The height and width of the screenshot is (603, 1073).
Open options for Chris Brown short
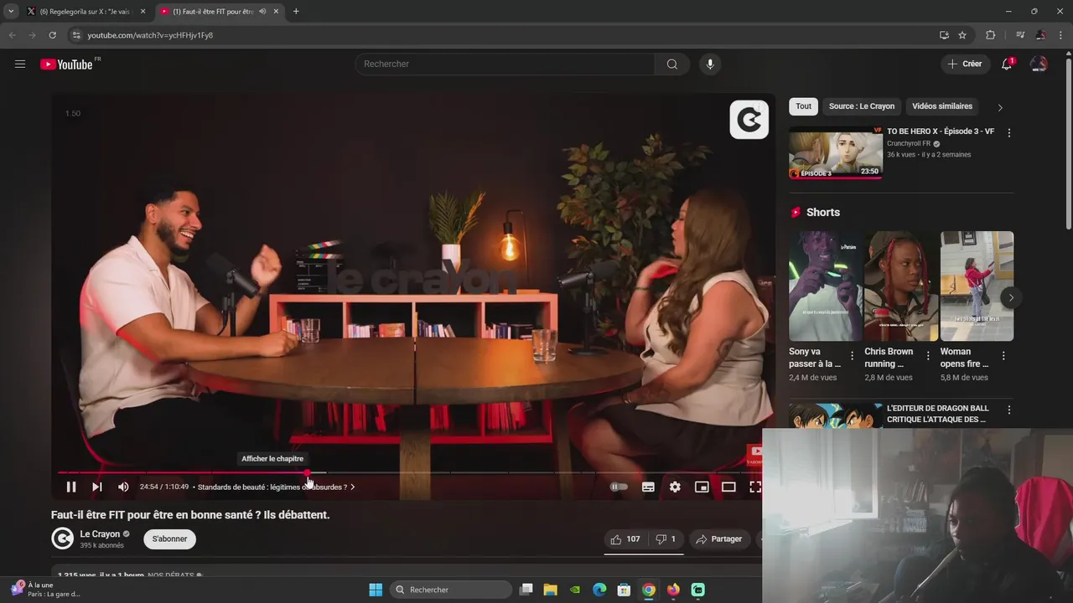pos(927,355)
